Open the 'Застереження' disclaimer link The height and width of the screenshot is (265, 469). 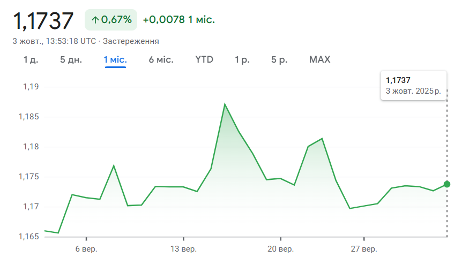point(131,41)
